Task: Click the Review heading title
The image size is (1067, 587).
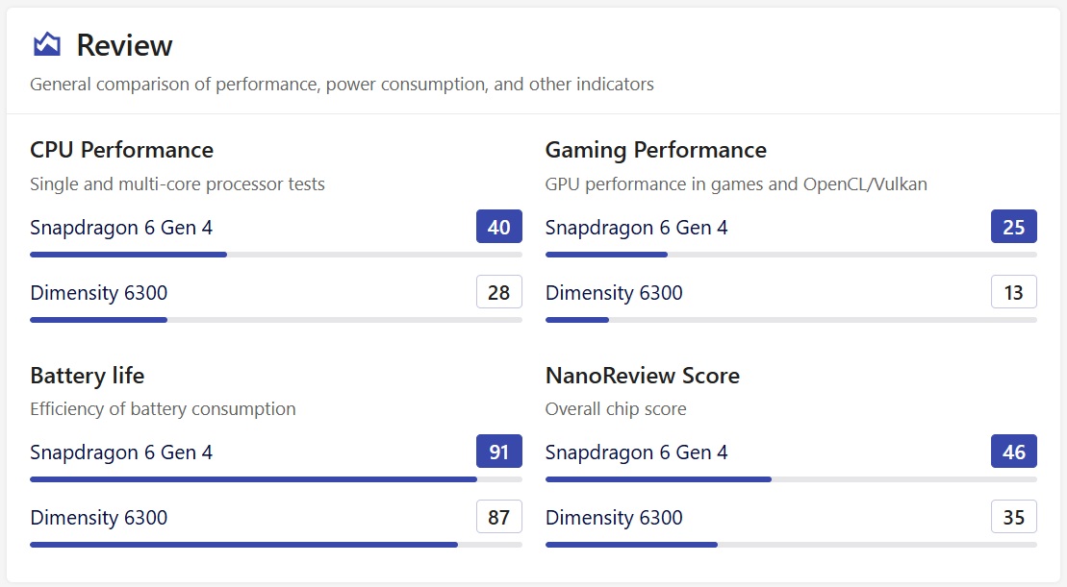Action: [x=124, y=45]
